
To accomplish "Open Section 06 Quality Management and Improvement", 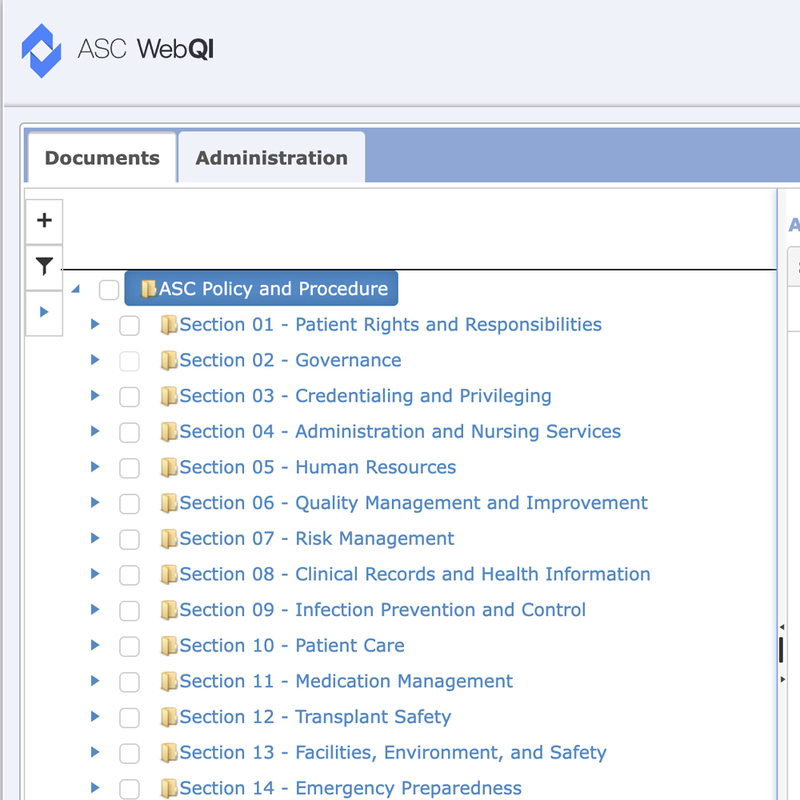I will pyautogui.click(x=413, y=503).
